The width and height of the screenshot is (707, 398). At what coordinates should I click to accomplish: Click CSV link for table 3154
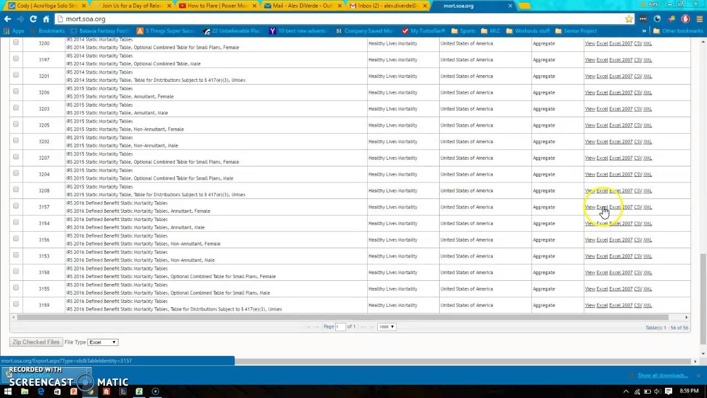tap(638, 223)
